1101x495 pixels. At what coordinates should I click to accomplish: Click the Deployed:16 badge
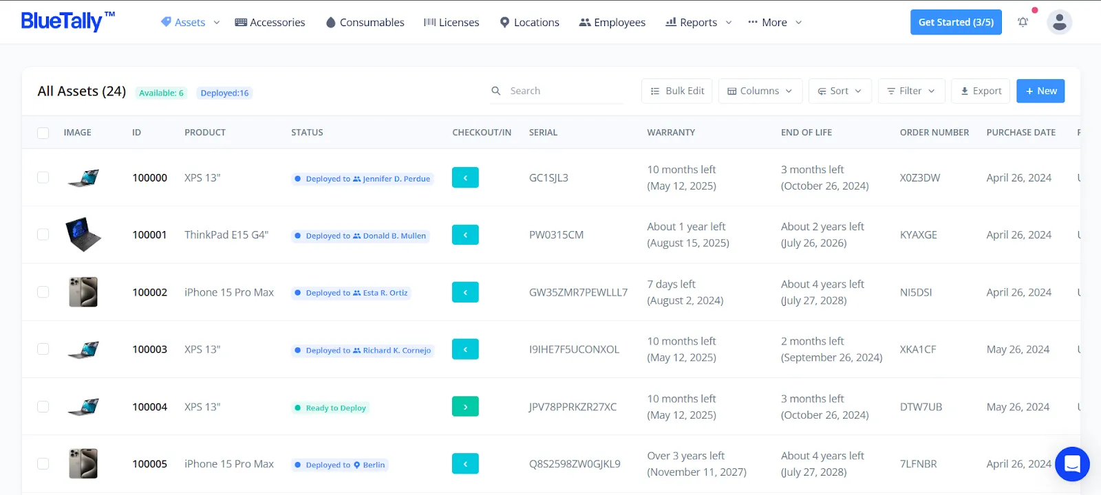coord(224,93)
